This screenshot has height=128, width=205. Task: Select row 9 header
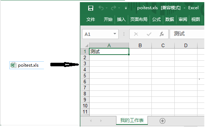(x=85, y=100)
